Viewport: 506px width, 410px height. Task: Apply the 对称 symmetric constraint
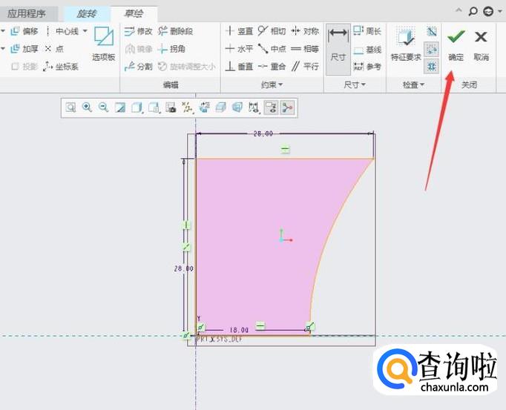pyautogui.click(x=305, y=31)
